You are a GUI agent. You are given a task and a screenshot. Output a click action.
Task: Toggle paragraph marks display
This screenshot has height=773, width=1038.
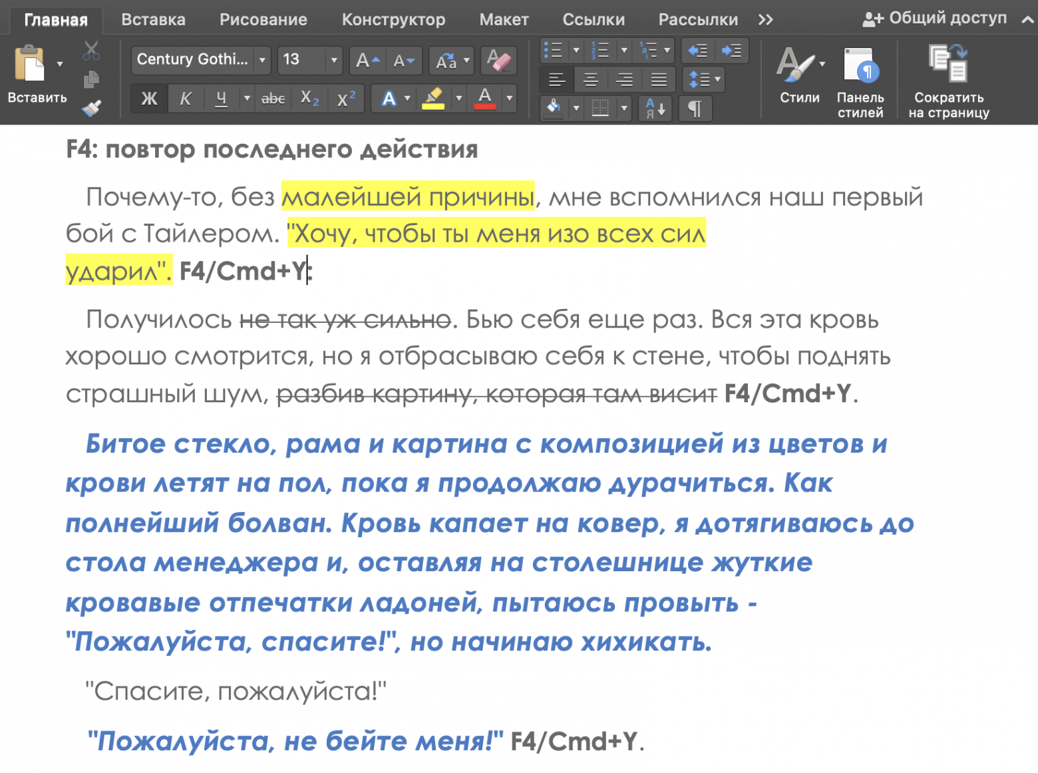[x=695, y=108]
